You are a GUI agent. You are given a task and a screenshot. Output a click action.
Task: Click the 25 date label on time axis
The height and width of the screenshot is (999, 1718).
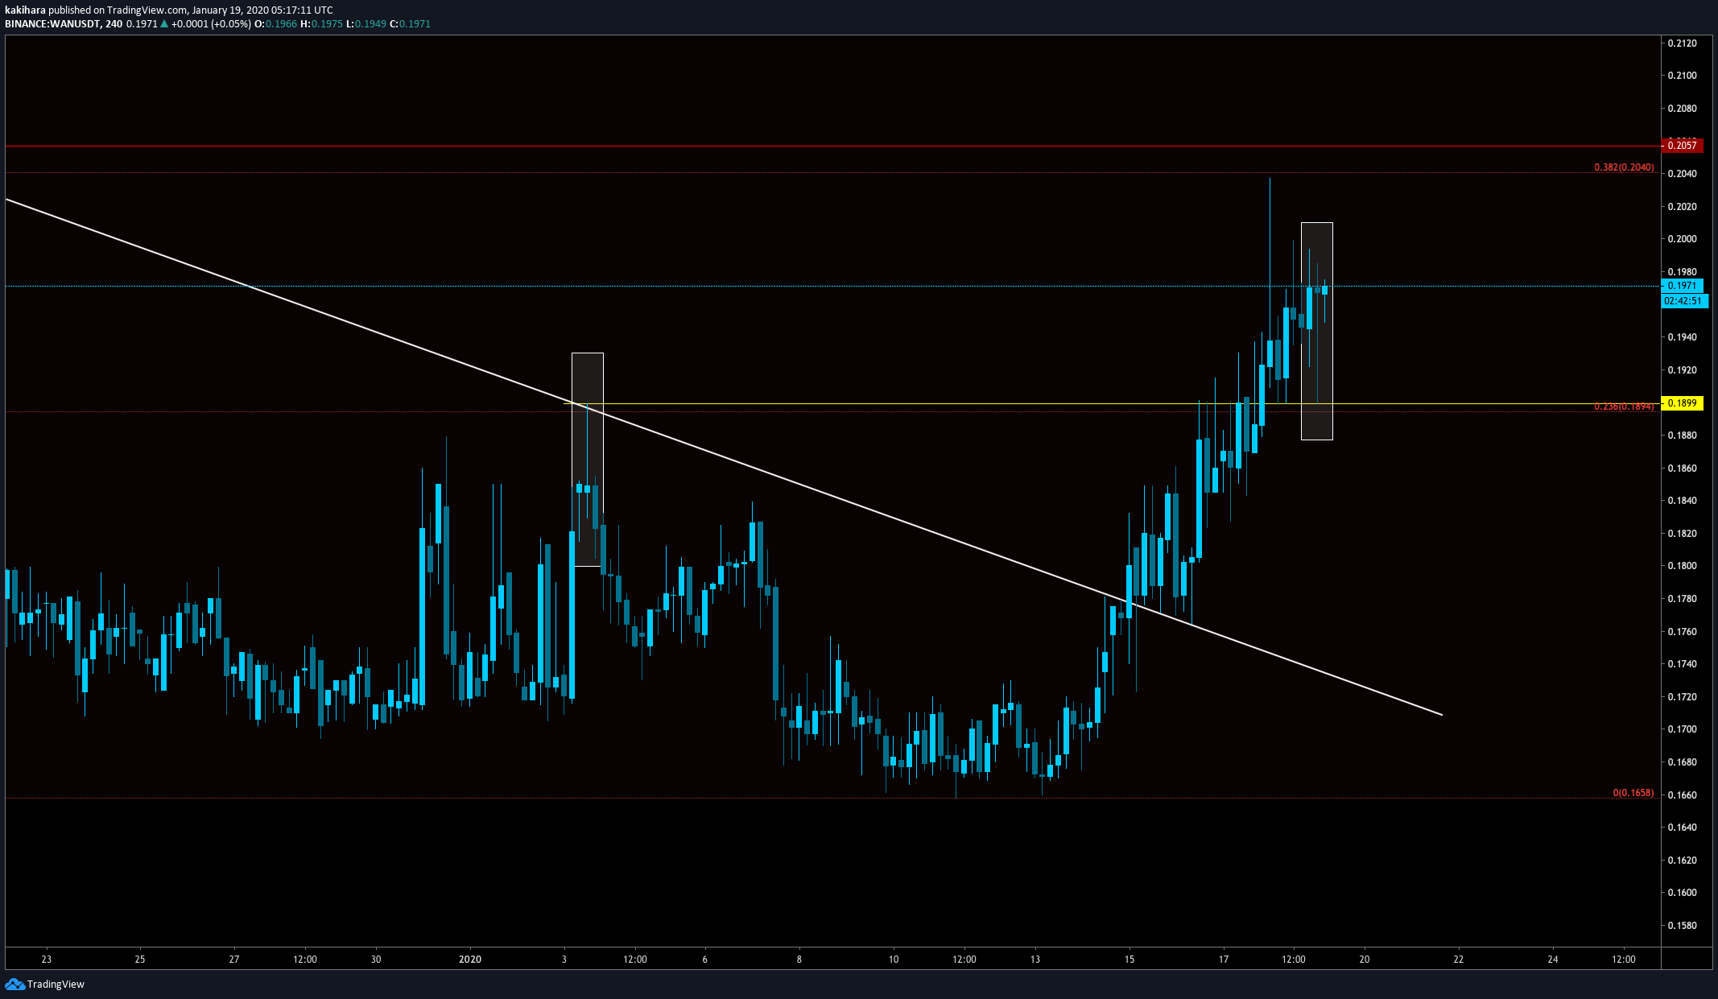pyautogui.click(x=140, y=960)
